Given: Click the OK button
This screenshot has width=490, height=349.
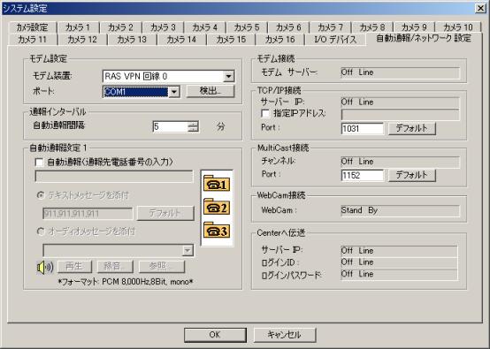Looking at the screenshot, I should 215,335.
